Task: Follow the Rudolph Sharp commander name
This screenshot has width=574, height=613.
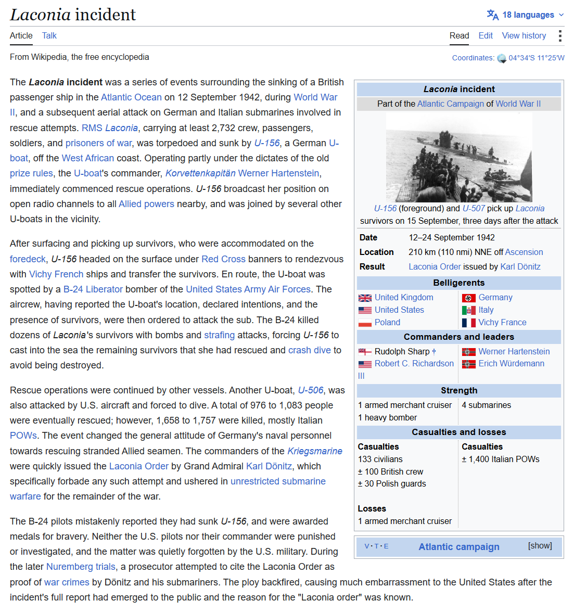Action: (x=402, y=352)
